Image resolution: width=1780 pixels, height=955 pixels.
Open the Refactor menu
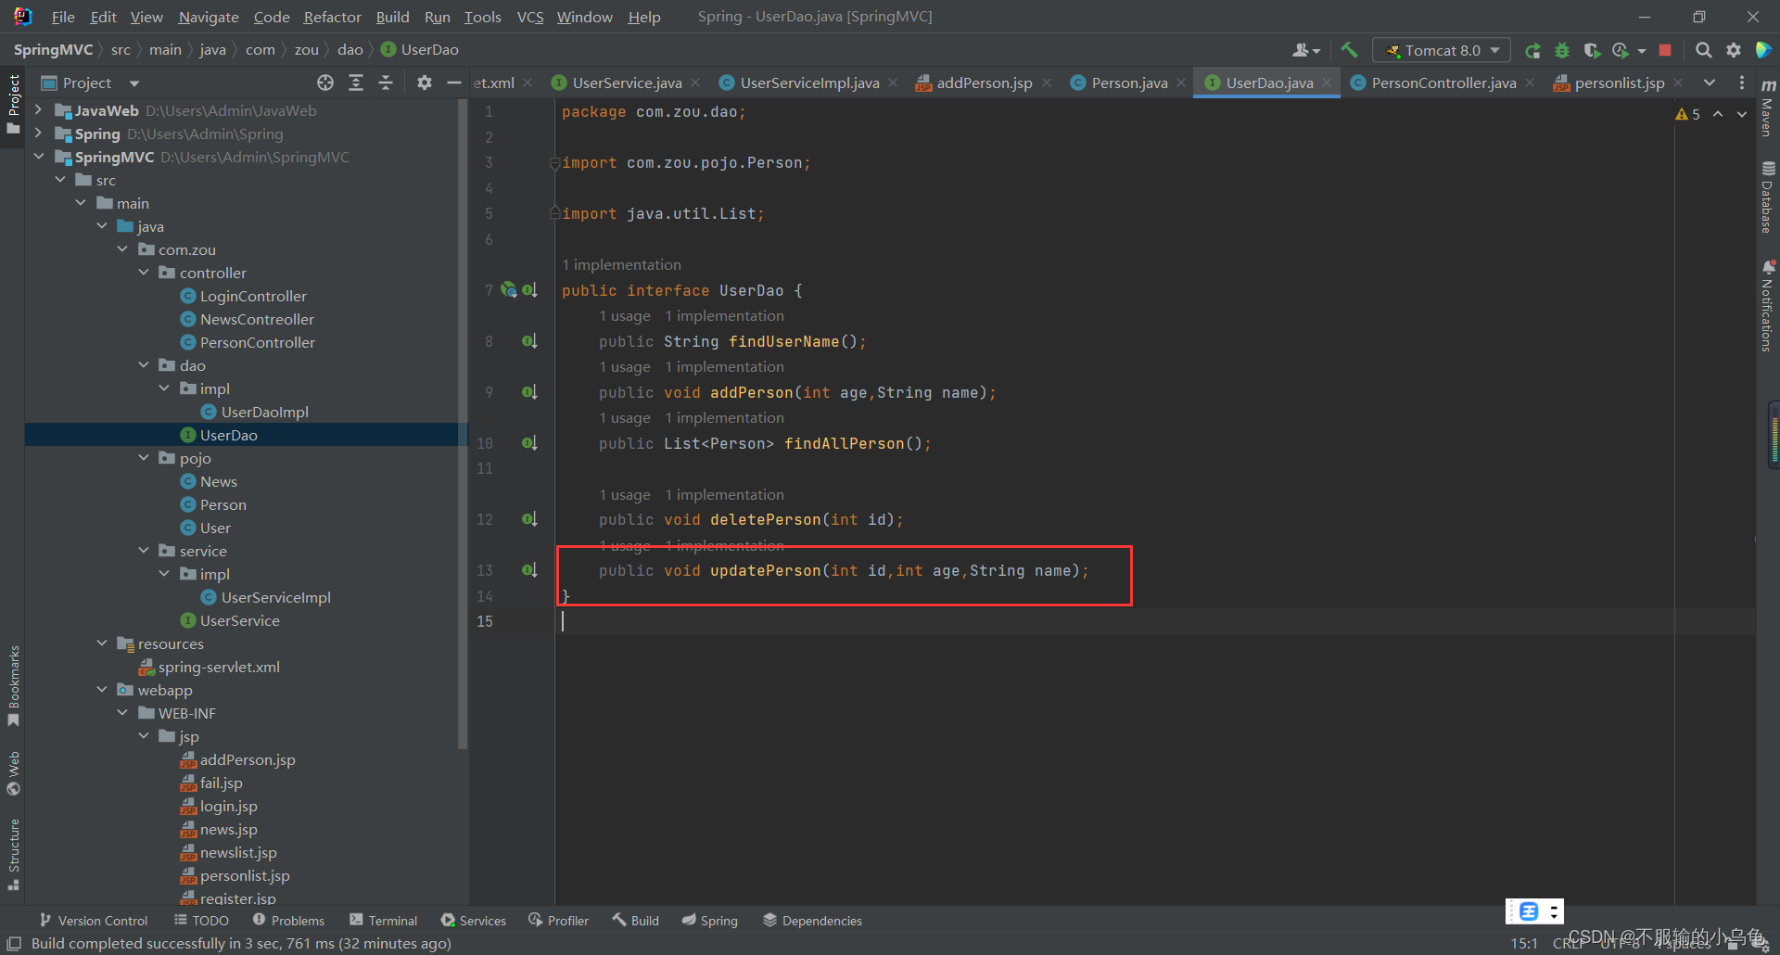[x=331, y=16]
